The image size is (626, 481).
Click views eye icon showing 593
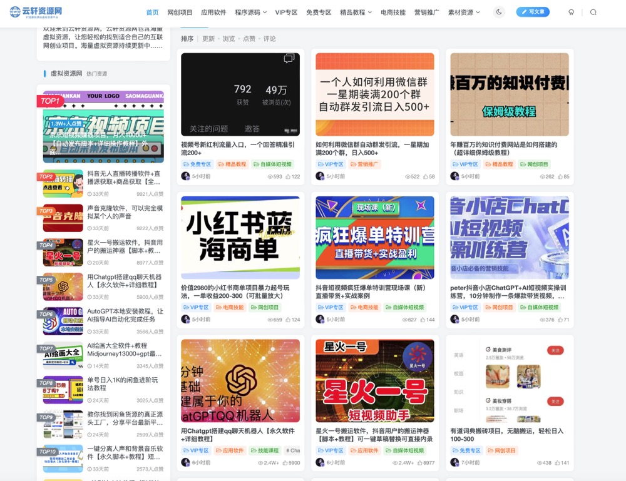(270, 176)
